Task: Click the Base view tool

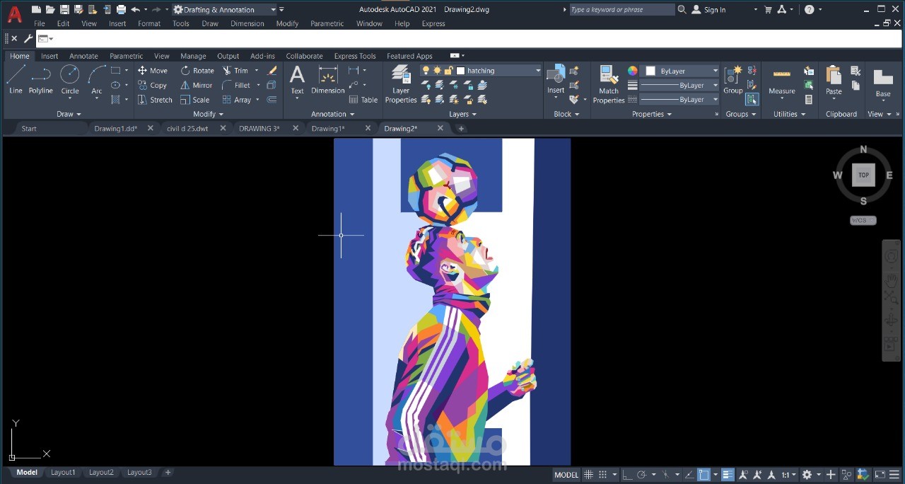Action: click(x=883, y=83)
